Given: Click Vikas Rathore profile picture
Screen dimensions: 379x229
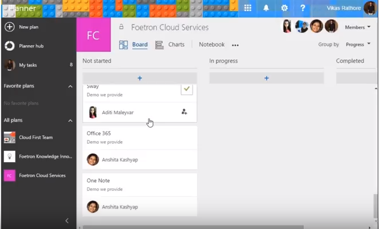Looking at the screenshot, I should point(370,8).
